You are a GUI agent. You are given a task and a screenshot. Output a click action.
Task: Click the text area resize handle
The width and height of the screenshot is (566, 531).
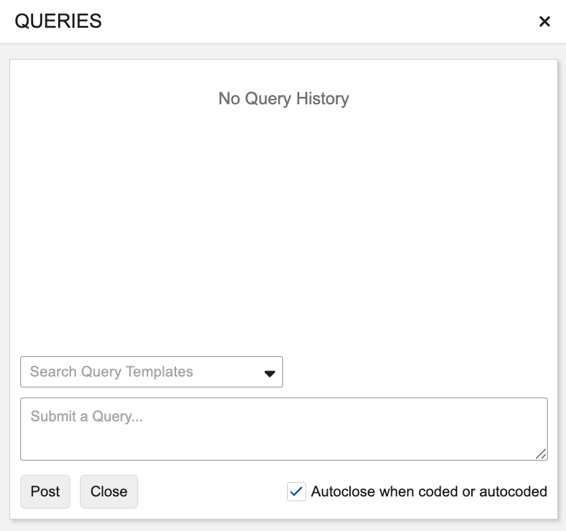pyautogui.click(x=541, y=454)
